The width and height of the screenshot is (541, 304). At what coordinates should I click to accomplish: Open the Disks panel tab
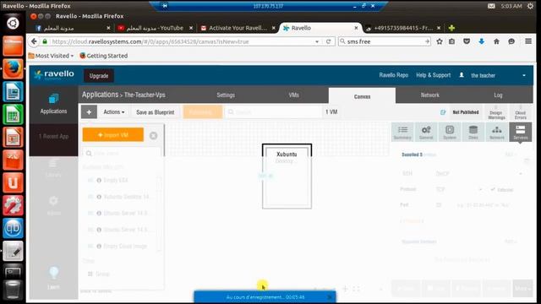(x=473, y=132)
